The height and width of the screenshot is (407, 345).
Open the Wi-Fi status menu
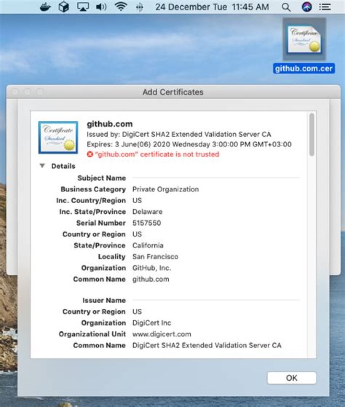pyautogui.click(x=121, y=7)
